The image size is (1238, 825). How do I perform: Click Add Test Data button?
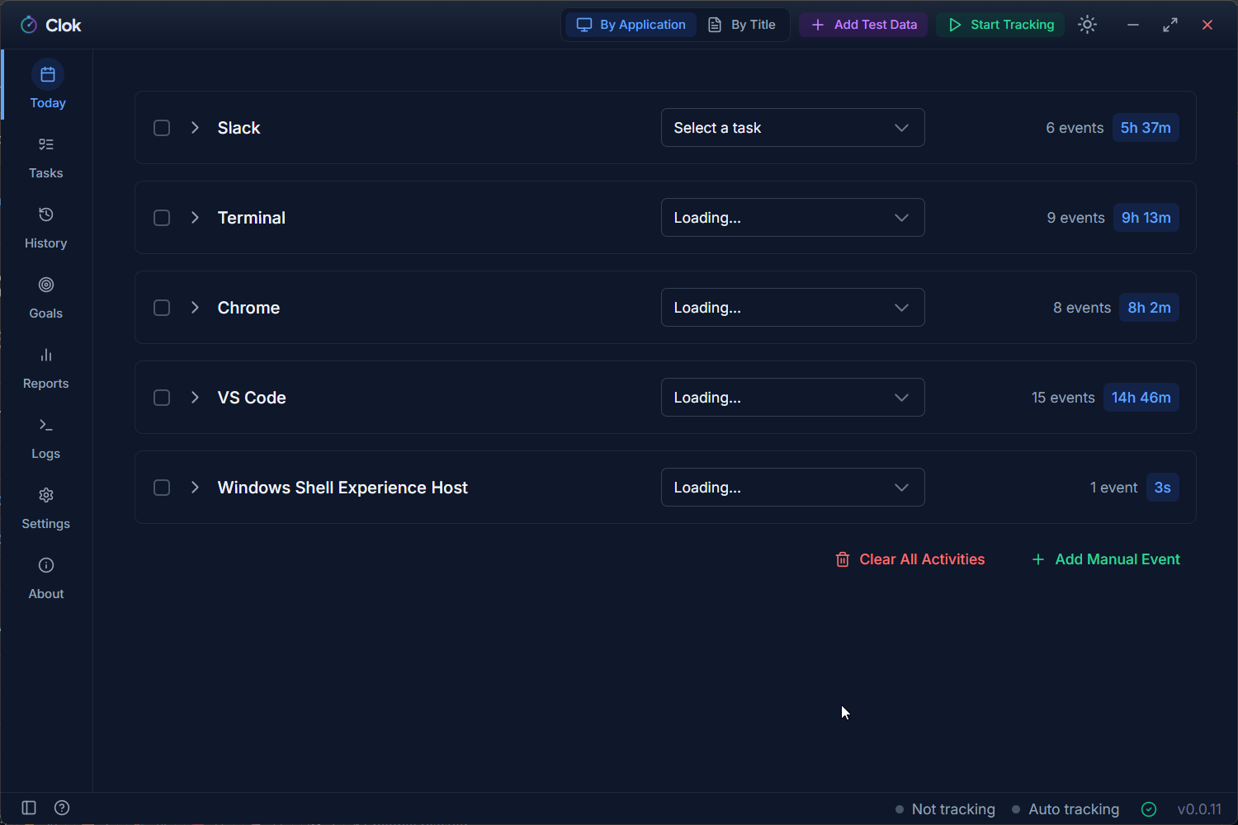(x=864, y=25)
